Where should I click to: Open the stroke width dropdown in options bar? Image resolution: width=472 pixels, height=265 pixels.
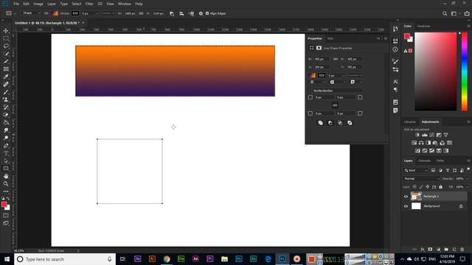pyautogui.click(x=97, y=13)
